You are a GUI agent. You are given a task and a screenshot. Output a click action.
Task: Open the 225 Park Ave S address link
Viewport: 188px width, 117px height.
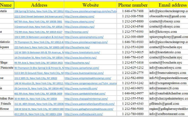click(x=39, y=47)
